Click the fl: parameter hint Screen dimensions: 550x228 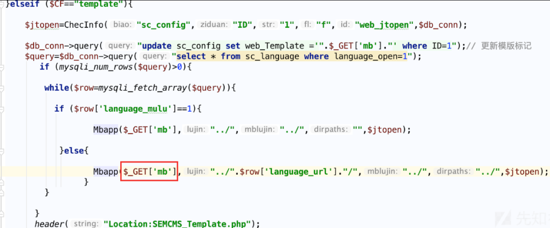pyautogui.click(x=308, y=25)
